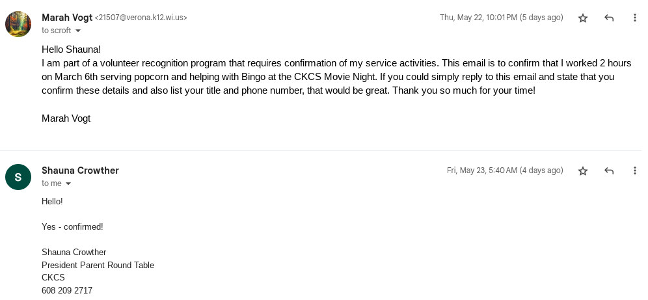Star Shauna Crowther's email
The image size is (648, 300).
[583, 171]
